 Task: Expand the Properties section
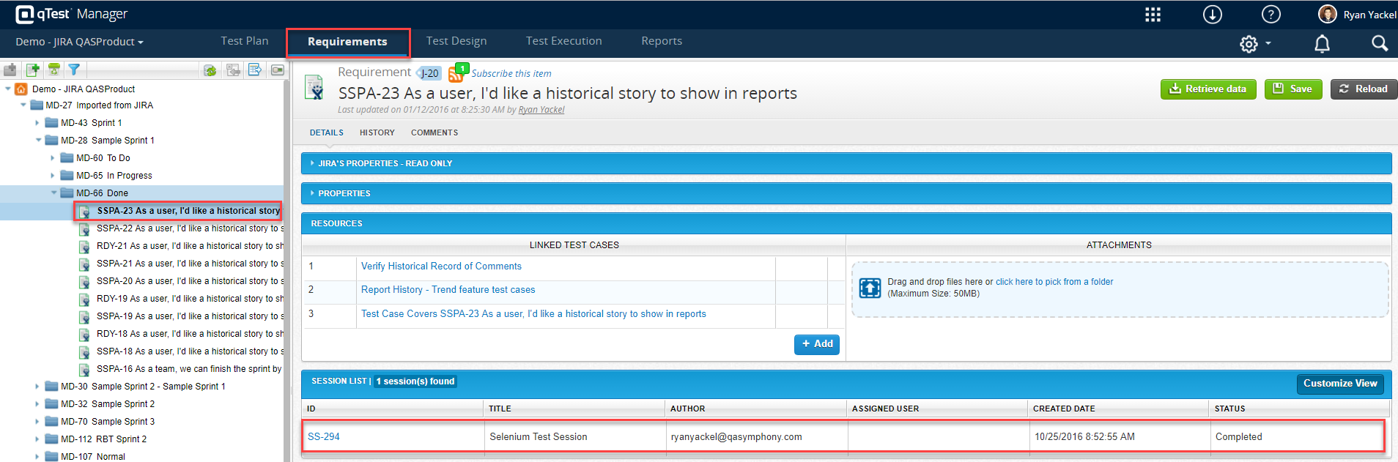tap(344, 193)
